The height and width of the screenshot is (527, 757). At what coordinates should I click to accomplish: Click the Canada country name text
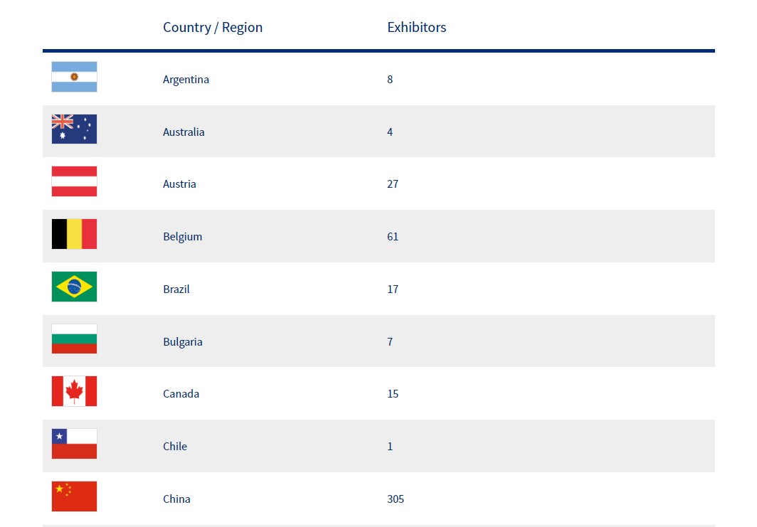pos(181,394)
